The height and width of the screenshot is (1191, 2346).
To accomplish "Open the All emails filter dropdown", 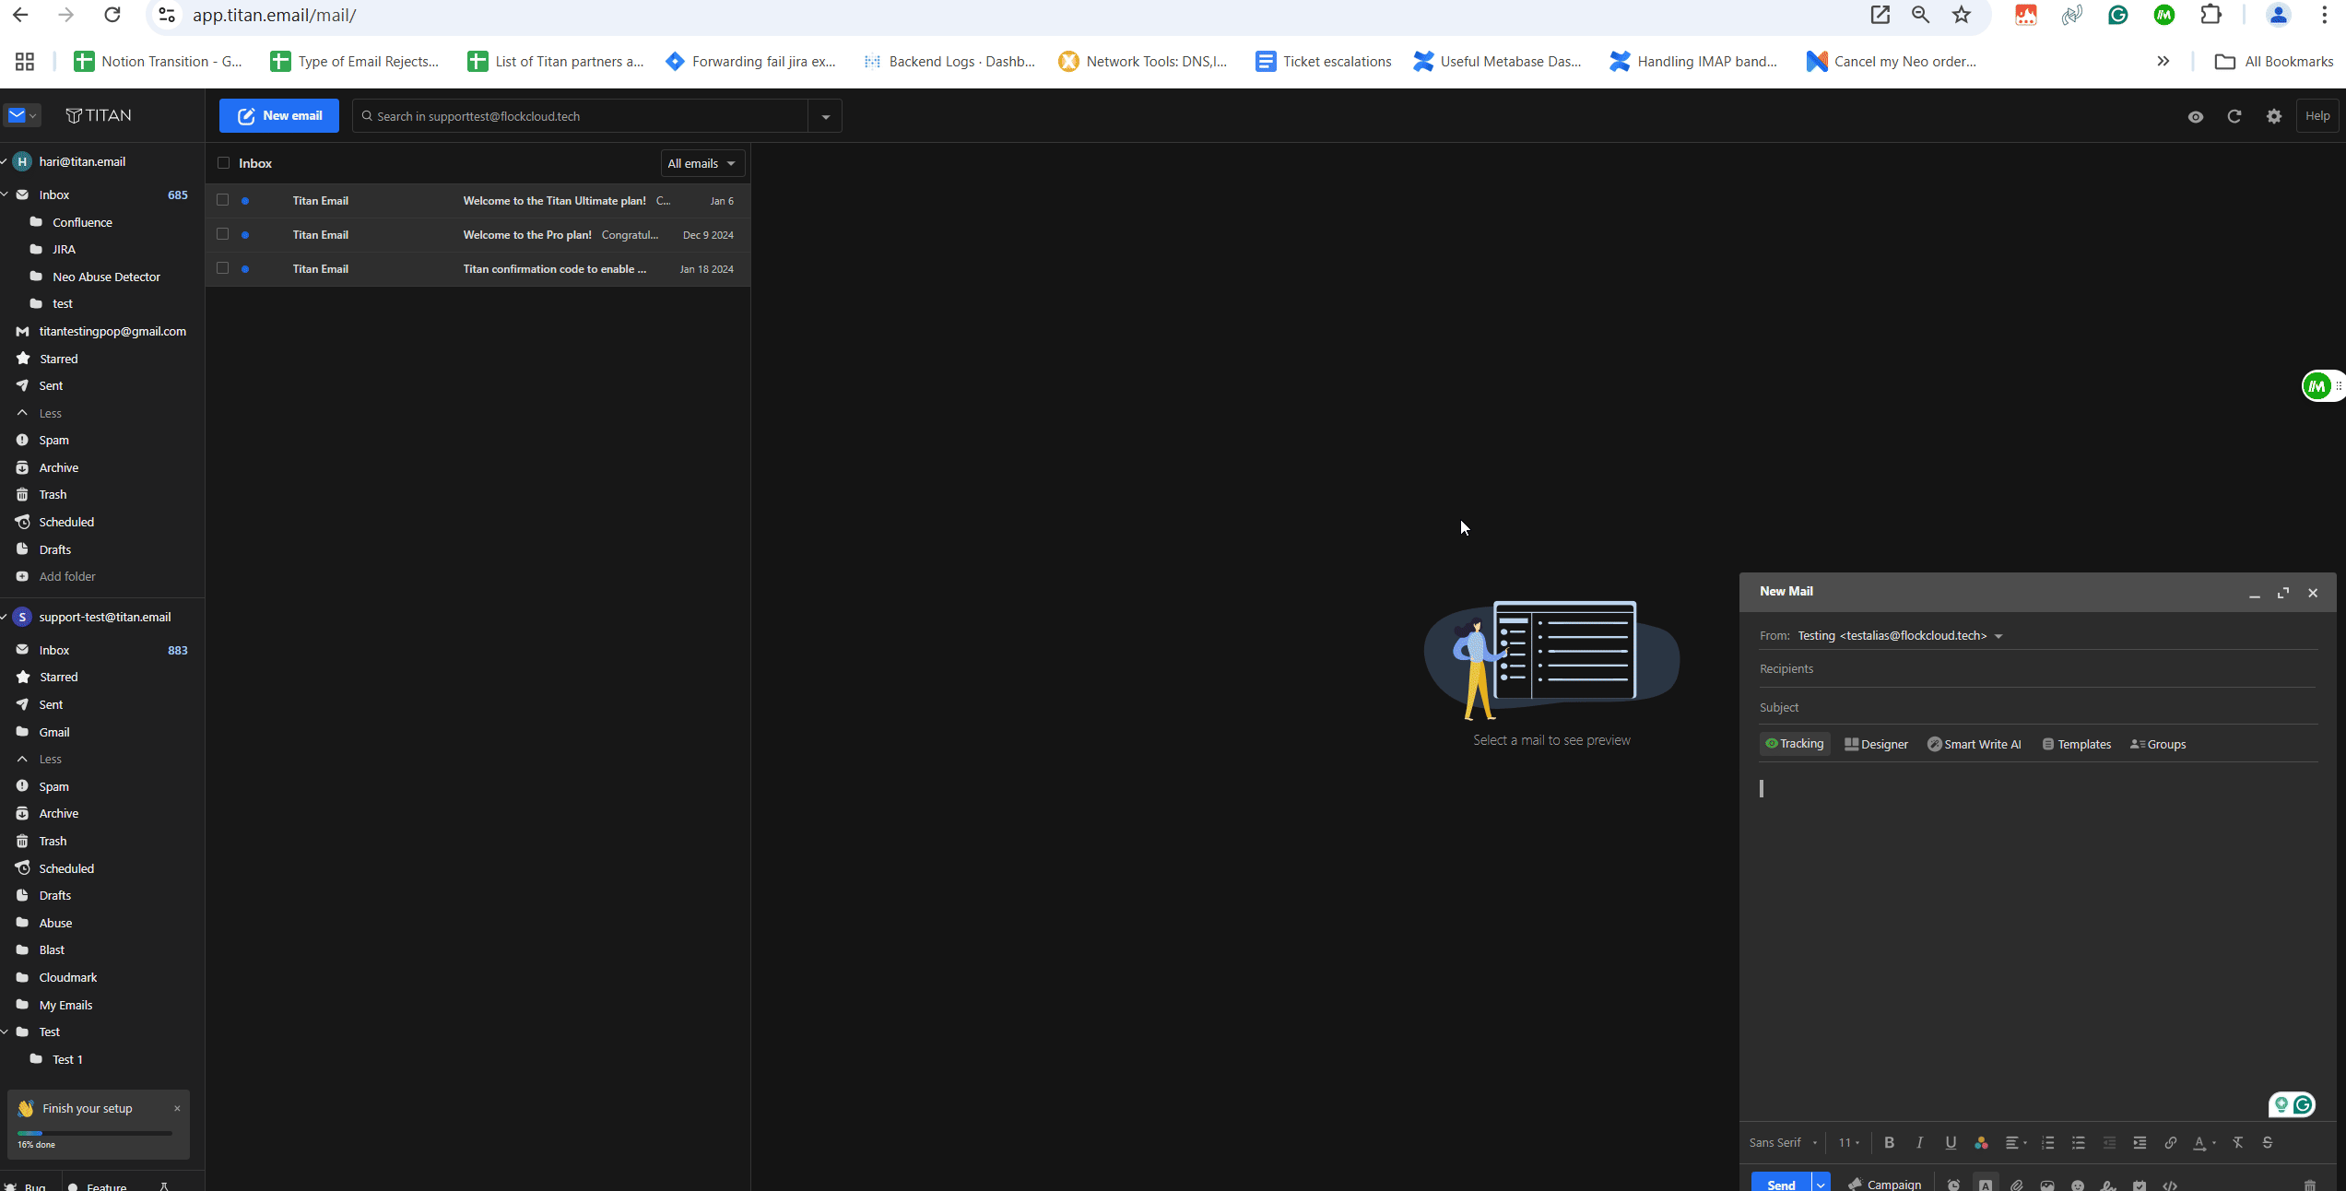I will pyautogui.click(x=702, y=163).
